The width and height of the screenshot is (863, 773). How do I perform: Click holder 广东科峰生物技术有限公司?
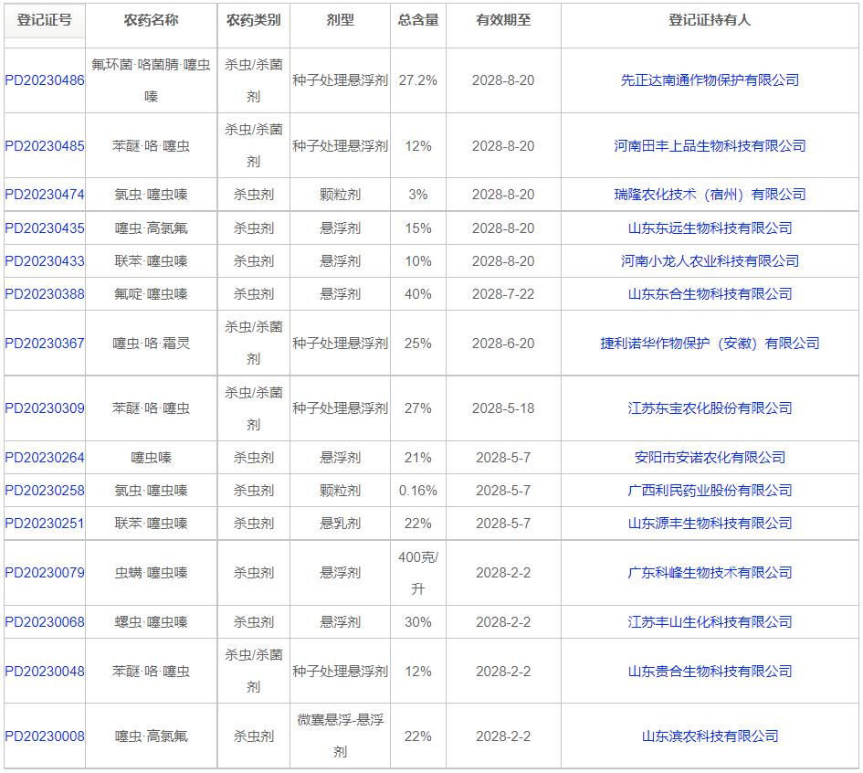pos(710,573)
